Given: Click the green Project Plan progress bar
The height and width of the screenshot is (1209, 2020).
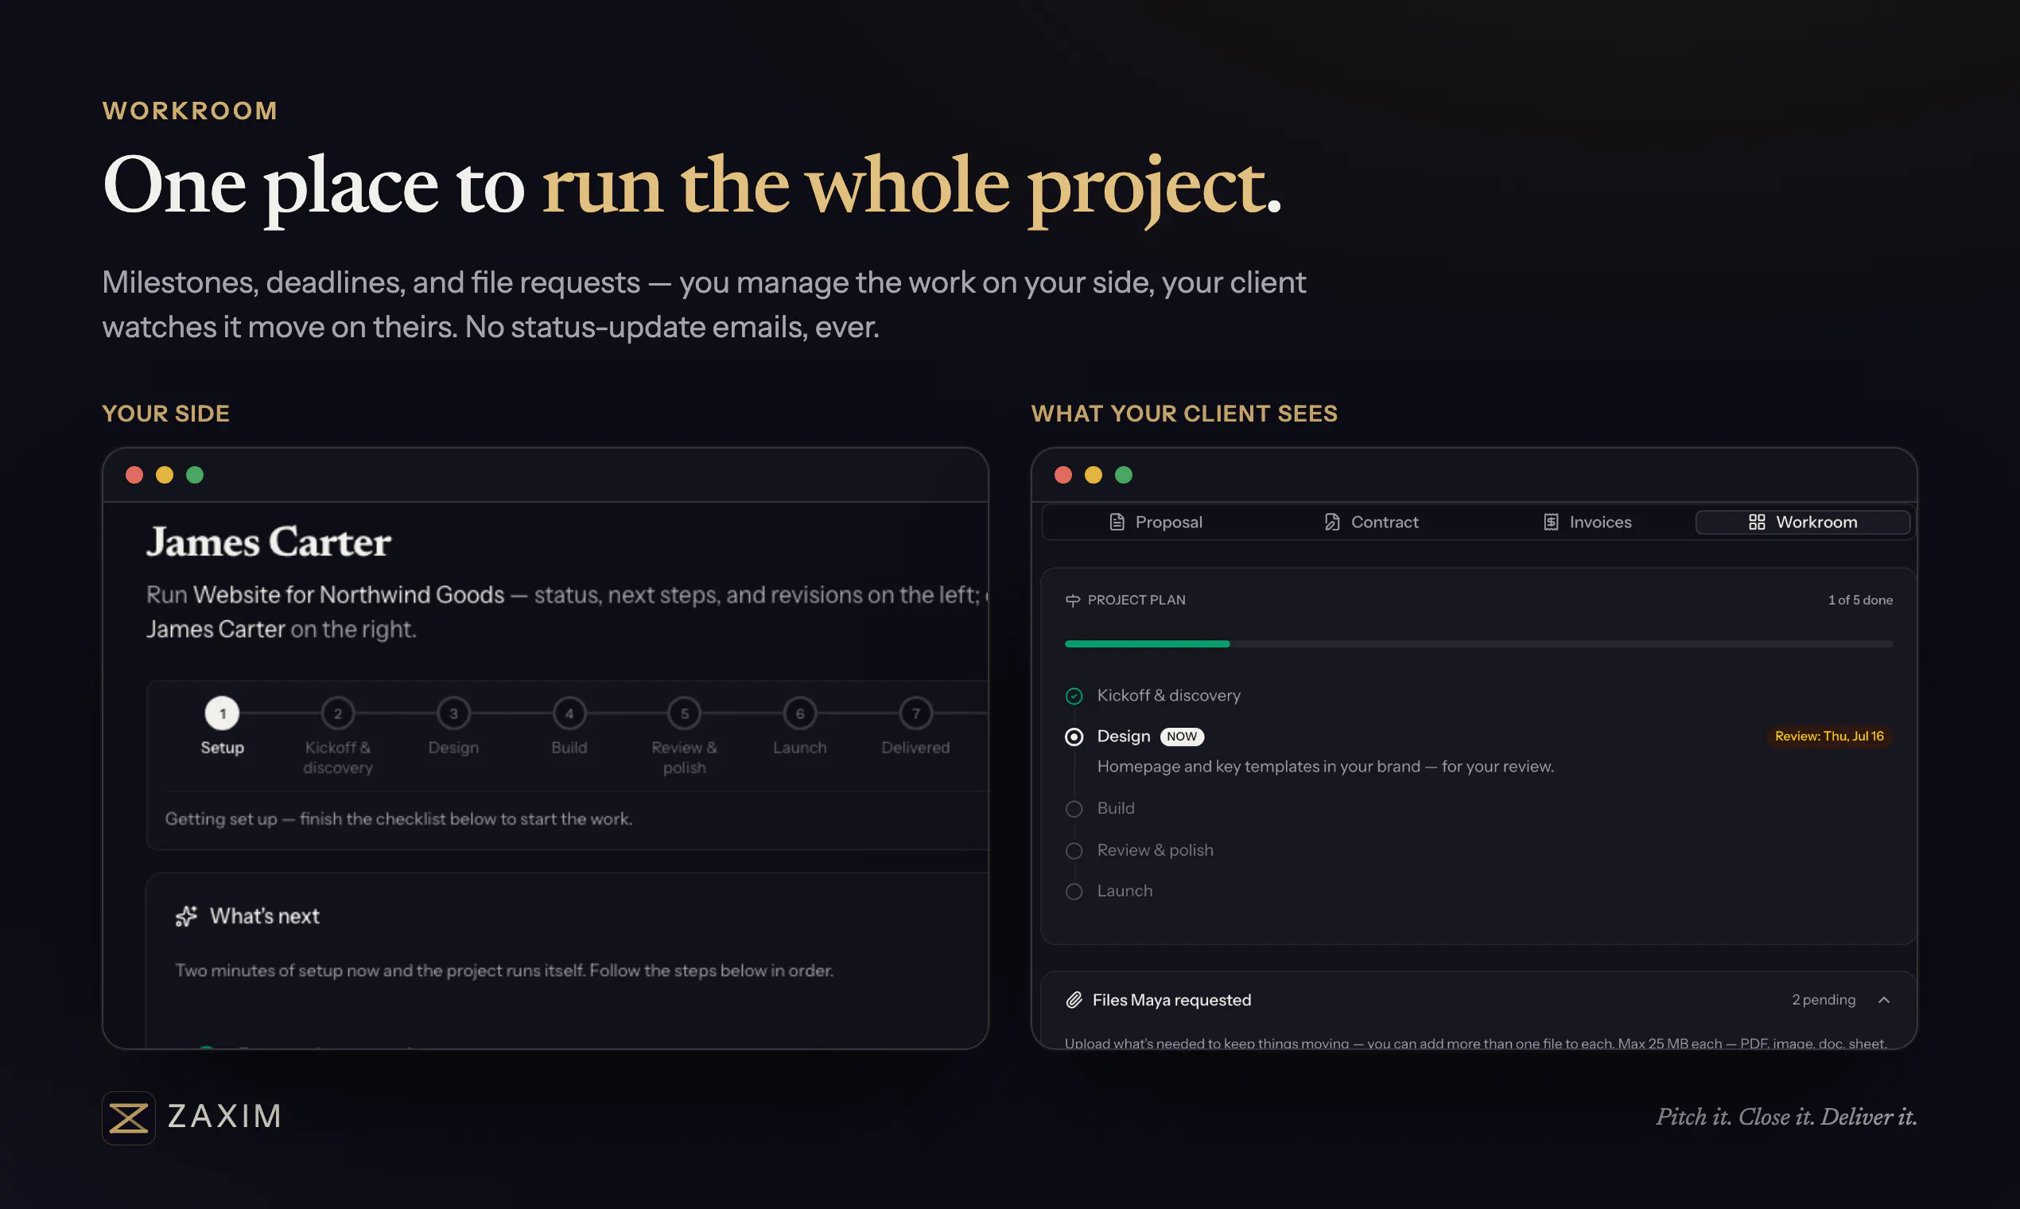Looking at the screenshot, I should point(1147,643).
